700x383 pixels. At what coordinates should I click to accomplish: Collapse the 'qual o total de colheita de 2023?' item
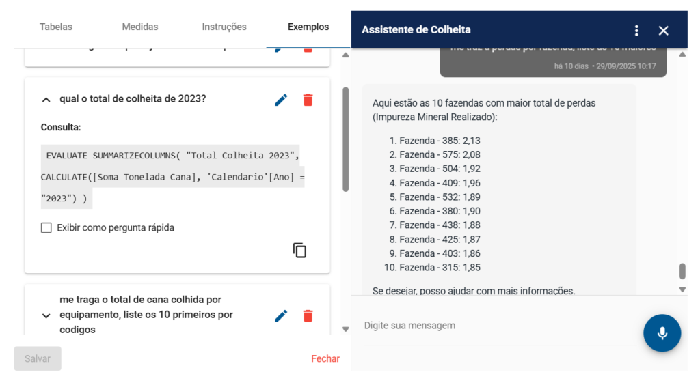point(46,100)
